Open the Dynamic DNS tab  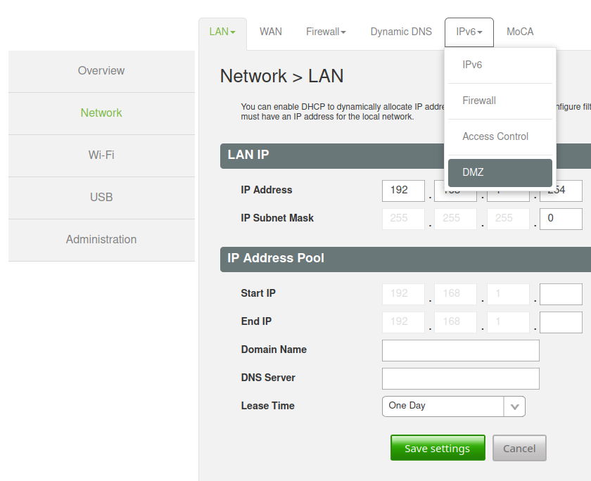click(401, 32)
